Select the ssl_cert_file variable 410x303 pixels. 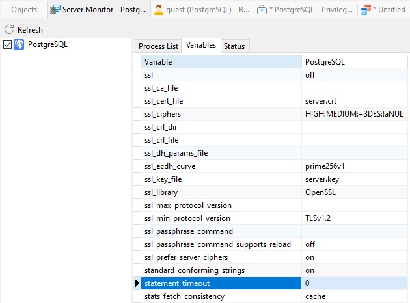coord(221,101)
